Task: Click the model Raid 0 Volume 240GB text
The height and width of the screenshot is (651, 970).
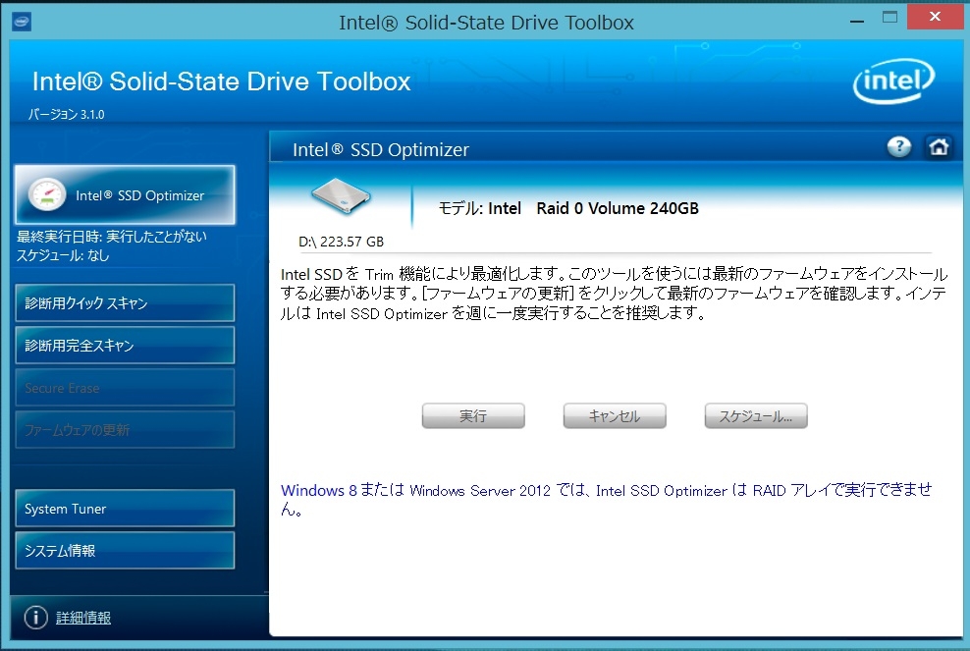Action: click(x=568, y=208)
